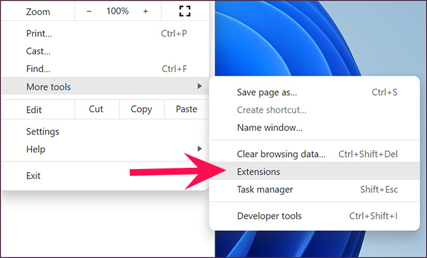Choose Name window… option

tap(314, 127)
